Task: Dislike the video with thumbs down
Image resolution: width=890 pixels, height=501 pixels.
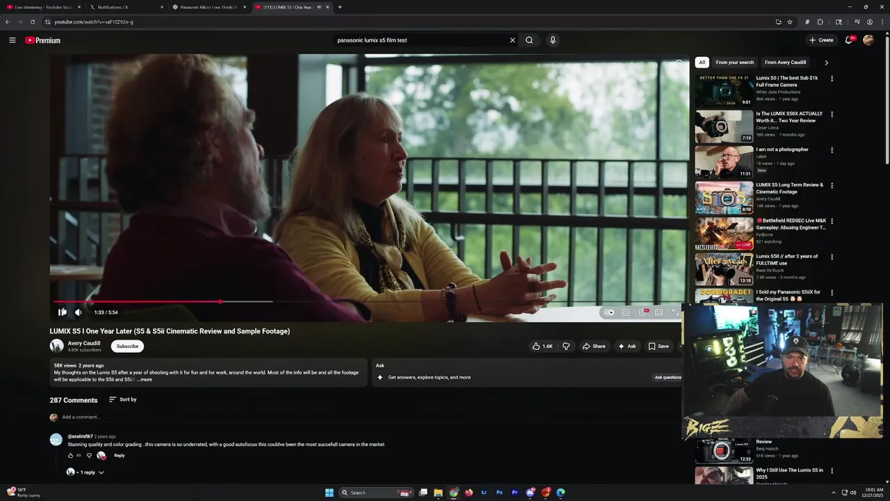Action: 566,346
